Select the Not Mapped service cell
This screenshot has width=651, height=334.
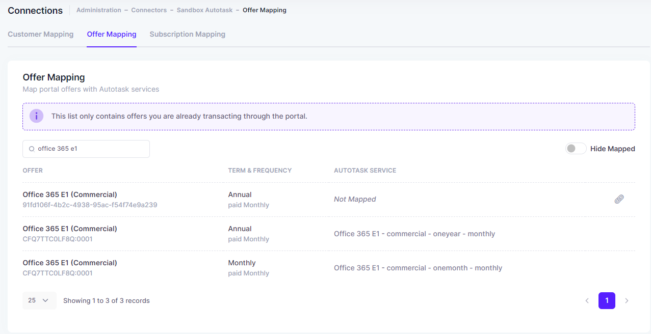pyautogui.click(x=355, y=199)
